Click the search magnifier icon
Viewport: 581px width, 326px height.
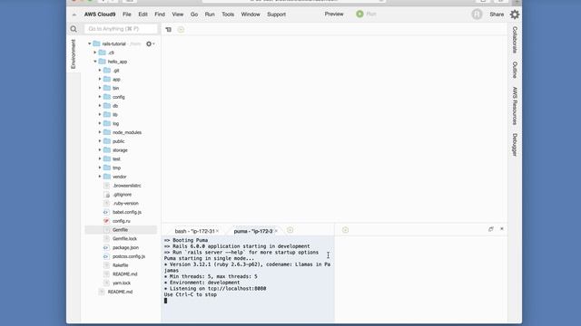pos(74,29)
